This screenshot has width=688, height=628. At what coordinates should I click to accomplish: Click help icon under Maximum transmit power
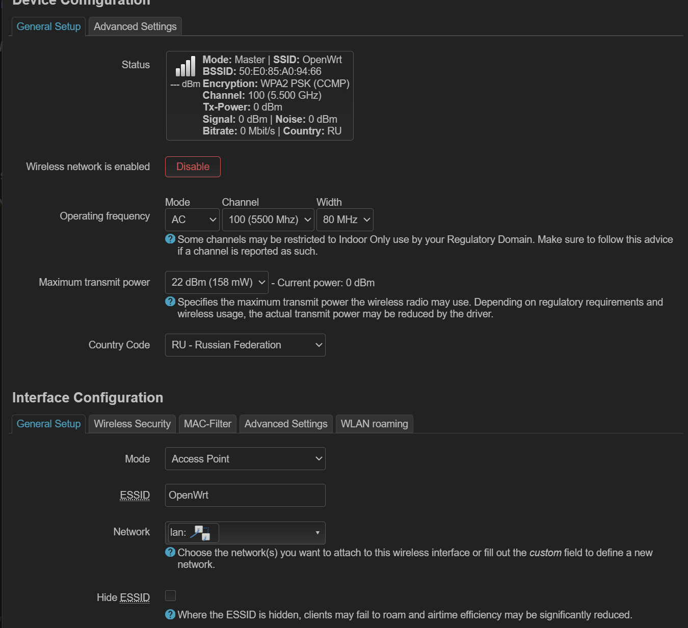[x=170, y=302]
